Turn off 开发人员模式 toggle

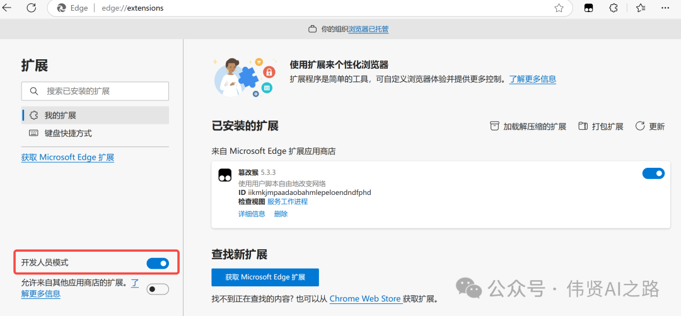[158, 263]
